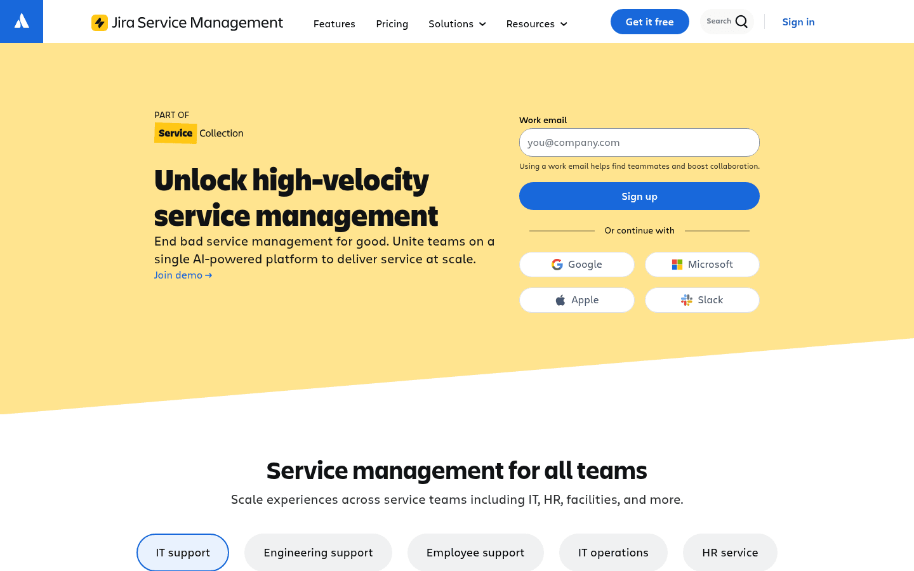914x571 pixels.
Task: Select the Employee support tab
Action: coord(475,553)
